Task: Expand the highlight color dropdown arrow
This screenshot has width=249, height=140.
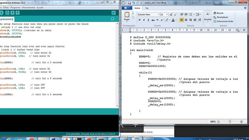Action: click(170, 20)
